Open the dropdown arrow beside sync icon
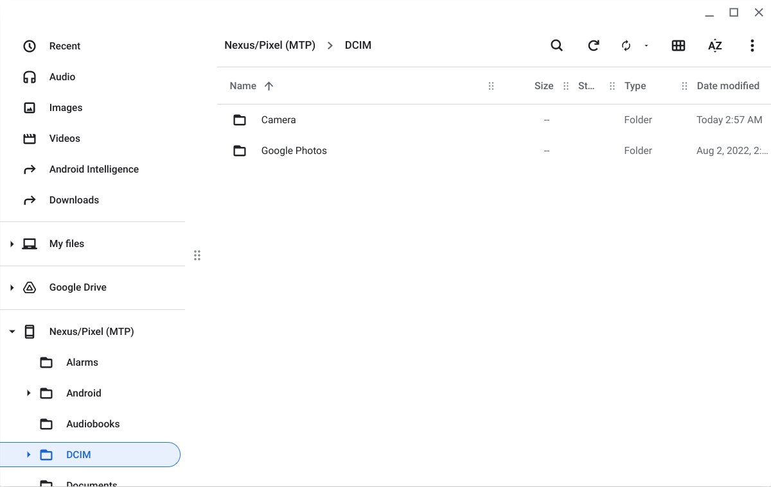771x487 pixels. 646,46
